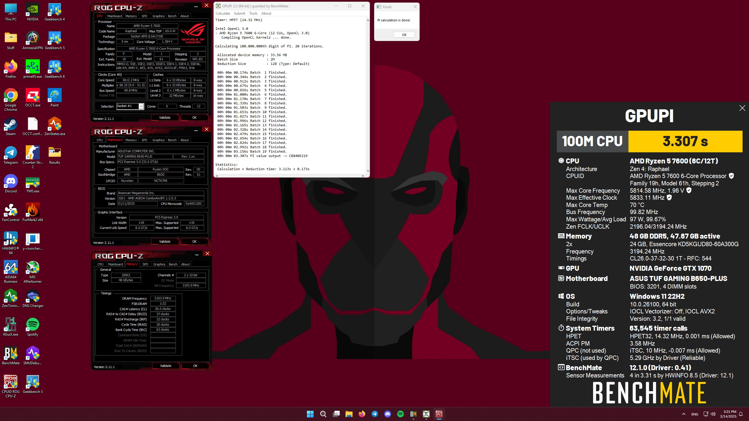Screen dimensions: 749x421
Task: Open About menu in GPUPI
Action: tap(266, 13)
